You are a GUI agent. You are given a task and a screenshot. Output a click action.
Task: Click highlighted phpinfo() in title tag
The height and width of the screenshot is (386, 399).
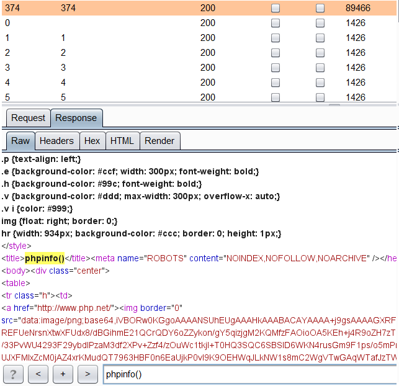pos(45,258)
